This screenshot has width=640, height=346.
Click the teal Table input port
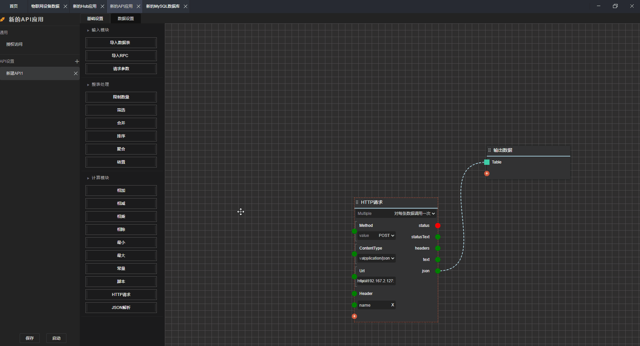click(x=487, y=162)
